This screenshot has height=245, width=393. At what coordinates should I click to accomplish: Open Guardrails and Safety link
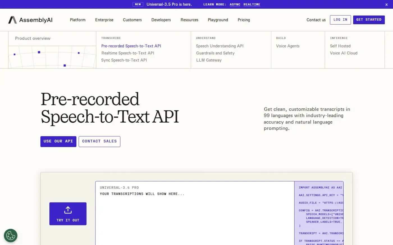[215, 53]
